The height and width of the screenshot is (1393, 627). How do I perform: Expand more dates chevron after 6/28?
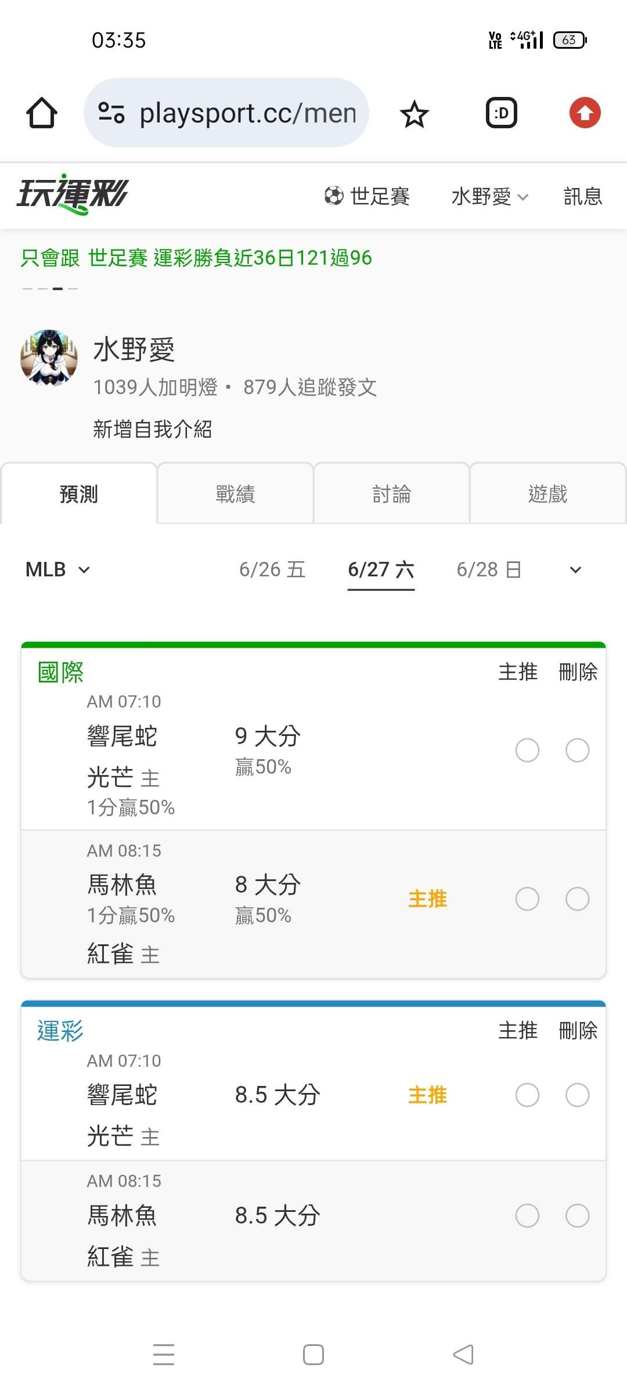(x=575, y=570)
